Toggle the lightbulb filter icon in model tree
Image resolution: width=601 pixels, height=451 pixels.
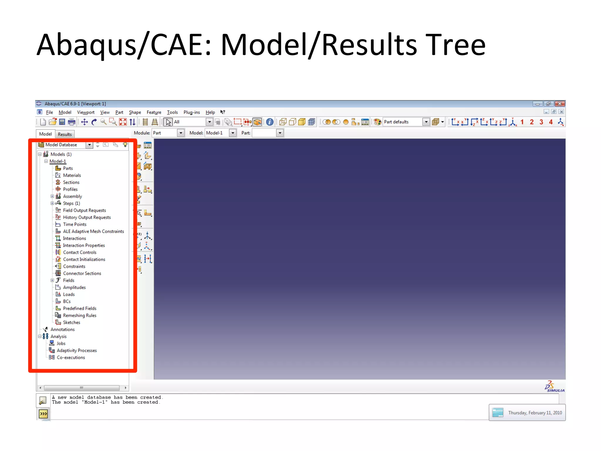(125, 145)
